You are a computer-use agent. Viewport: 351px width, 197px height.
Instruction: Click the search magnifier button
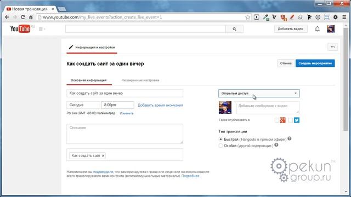tap(234, 29)
